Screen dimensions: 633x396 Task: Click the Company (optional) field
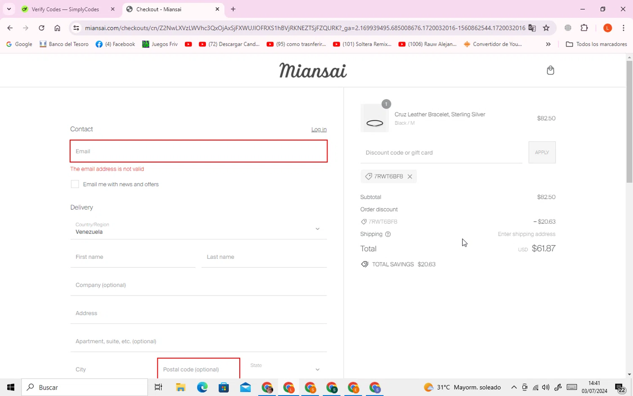click(198, 285)
